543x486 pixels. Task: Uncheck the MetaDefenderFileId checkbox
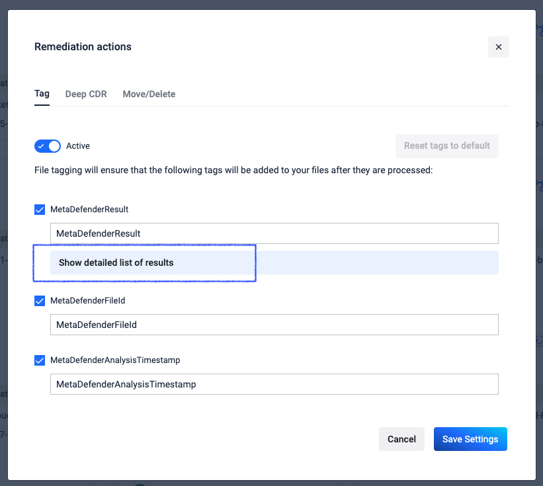40,301
